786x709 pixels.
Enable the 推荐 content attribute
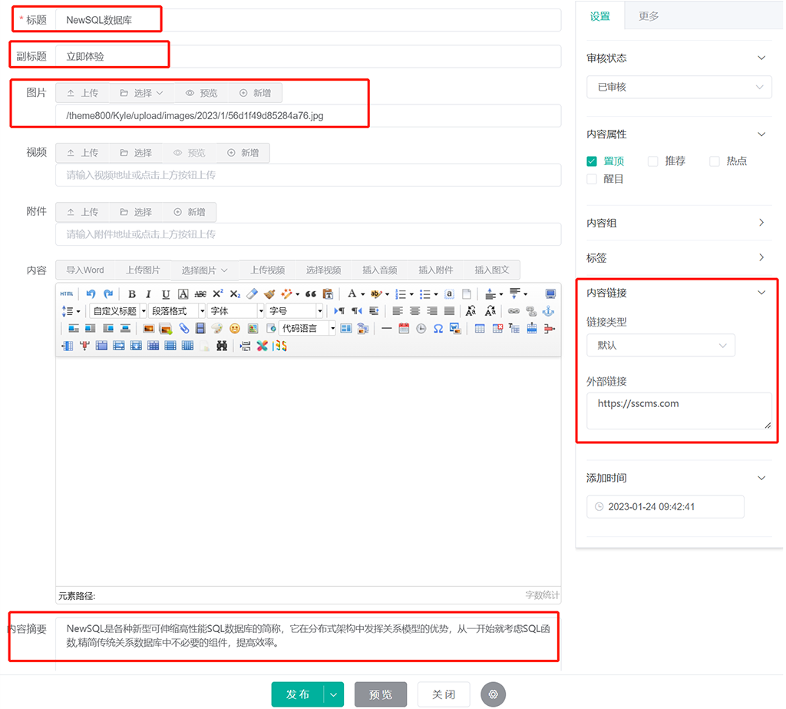point(653,161)
